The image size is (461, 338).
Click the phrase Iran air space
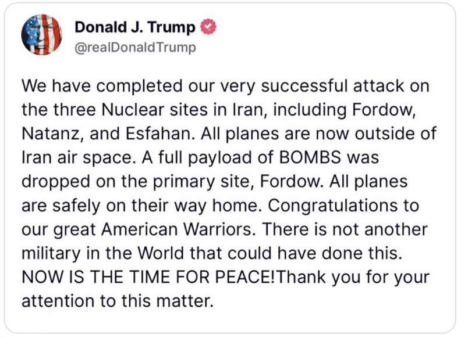77,157
